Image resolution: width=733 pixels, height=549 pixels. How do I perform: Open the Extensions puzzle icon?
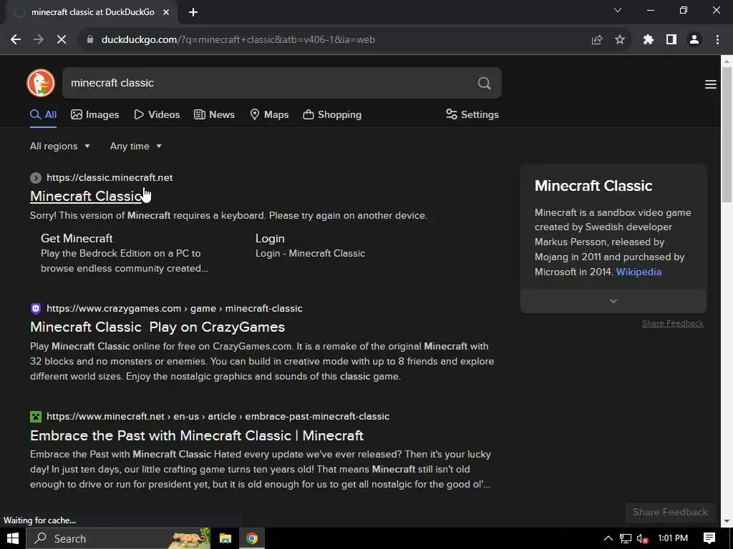tap(649, 40)
